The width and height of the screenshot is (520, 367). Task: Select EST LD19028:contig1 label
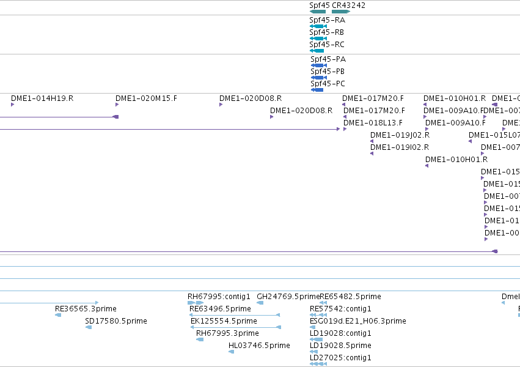(340, 333)
